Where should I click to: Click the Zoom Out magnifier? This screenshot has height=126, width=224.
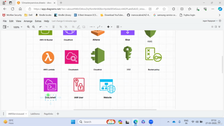click(x=34, y=27)
